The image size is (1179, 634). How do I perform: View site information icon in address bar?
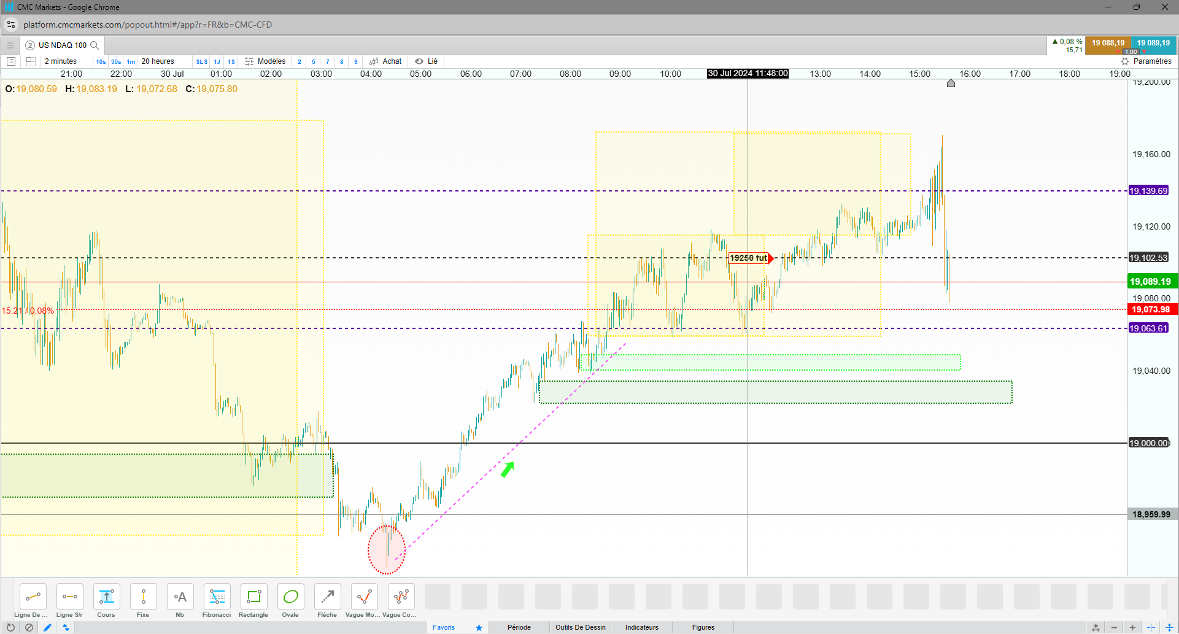click(x=11, y=25)
